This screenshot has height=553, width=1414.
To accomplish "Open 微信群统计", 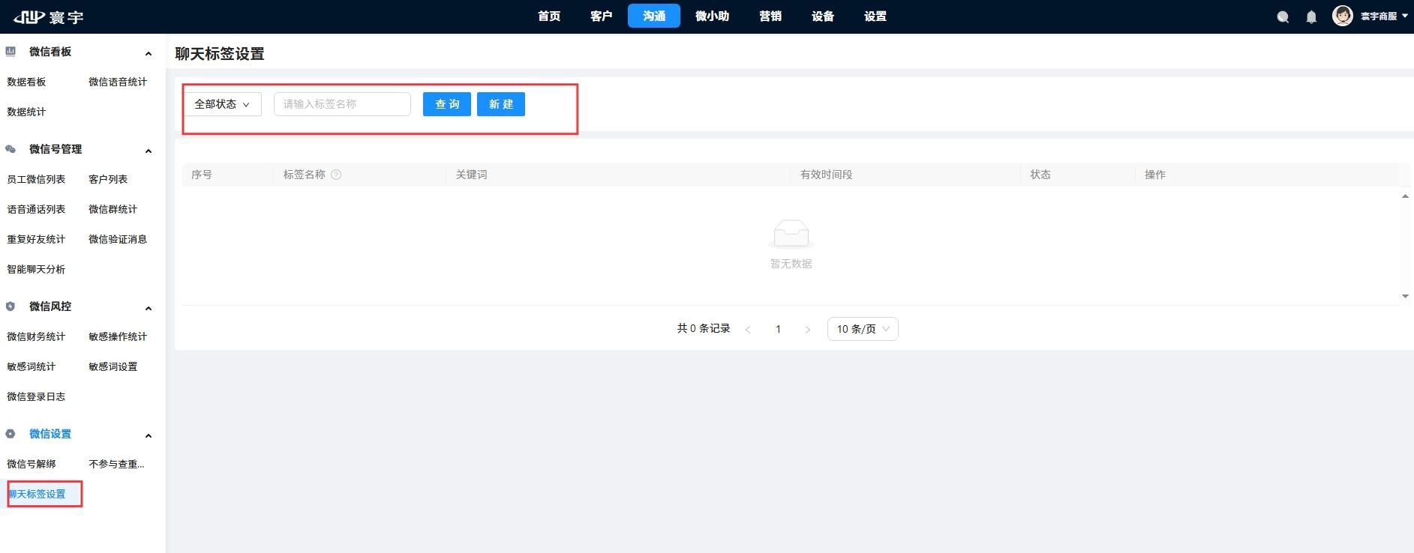I will [x=113, y=209].
